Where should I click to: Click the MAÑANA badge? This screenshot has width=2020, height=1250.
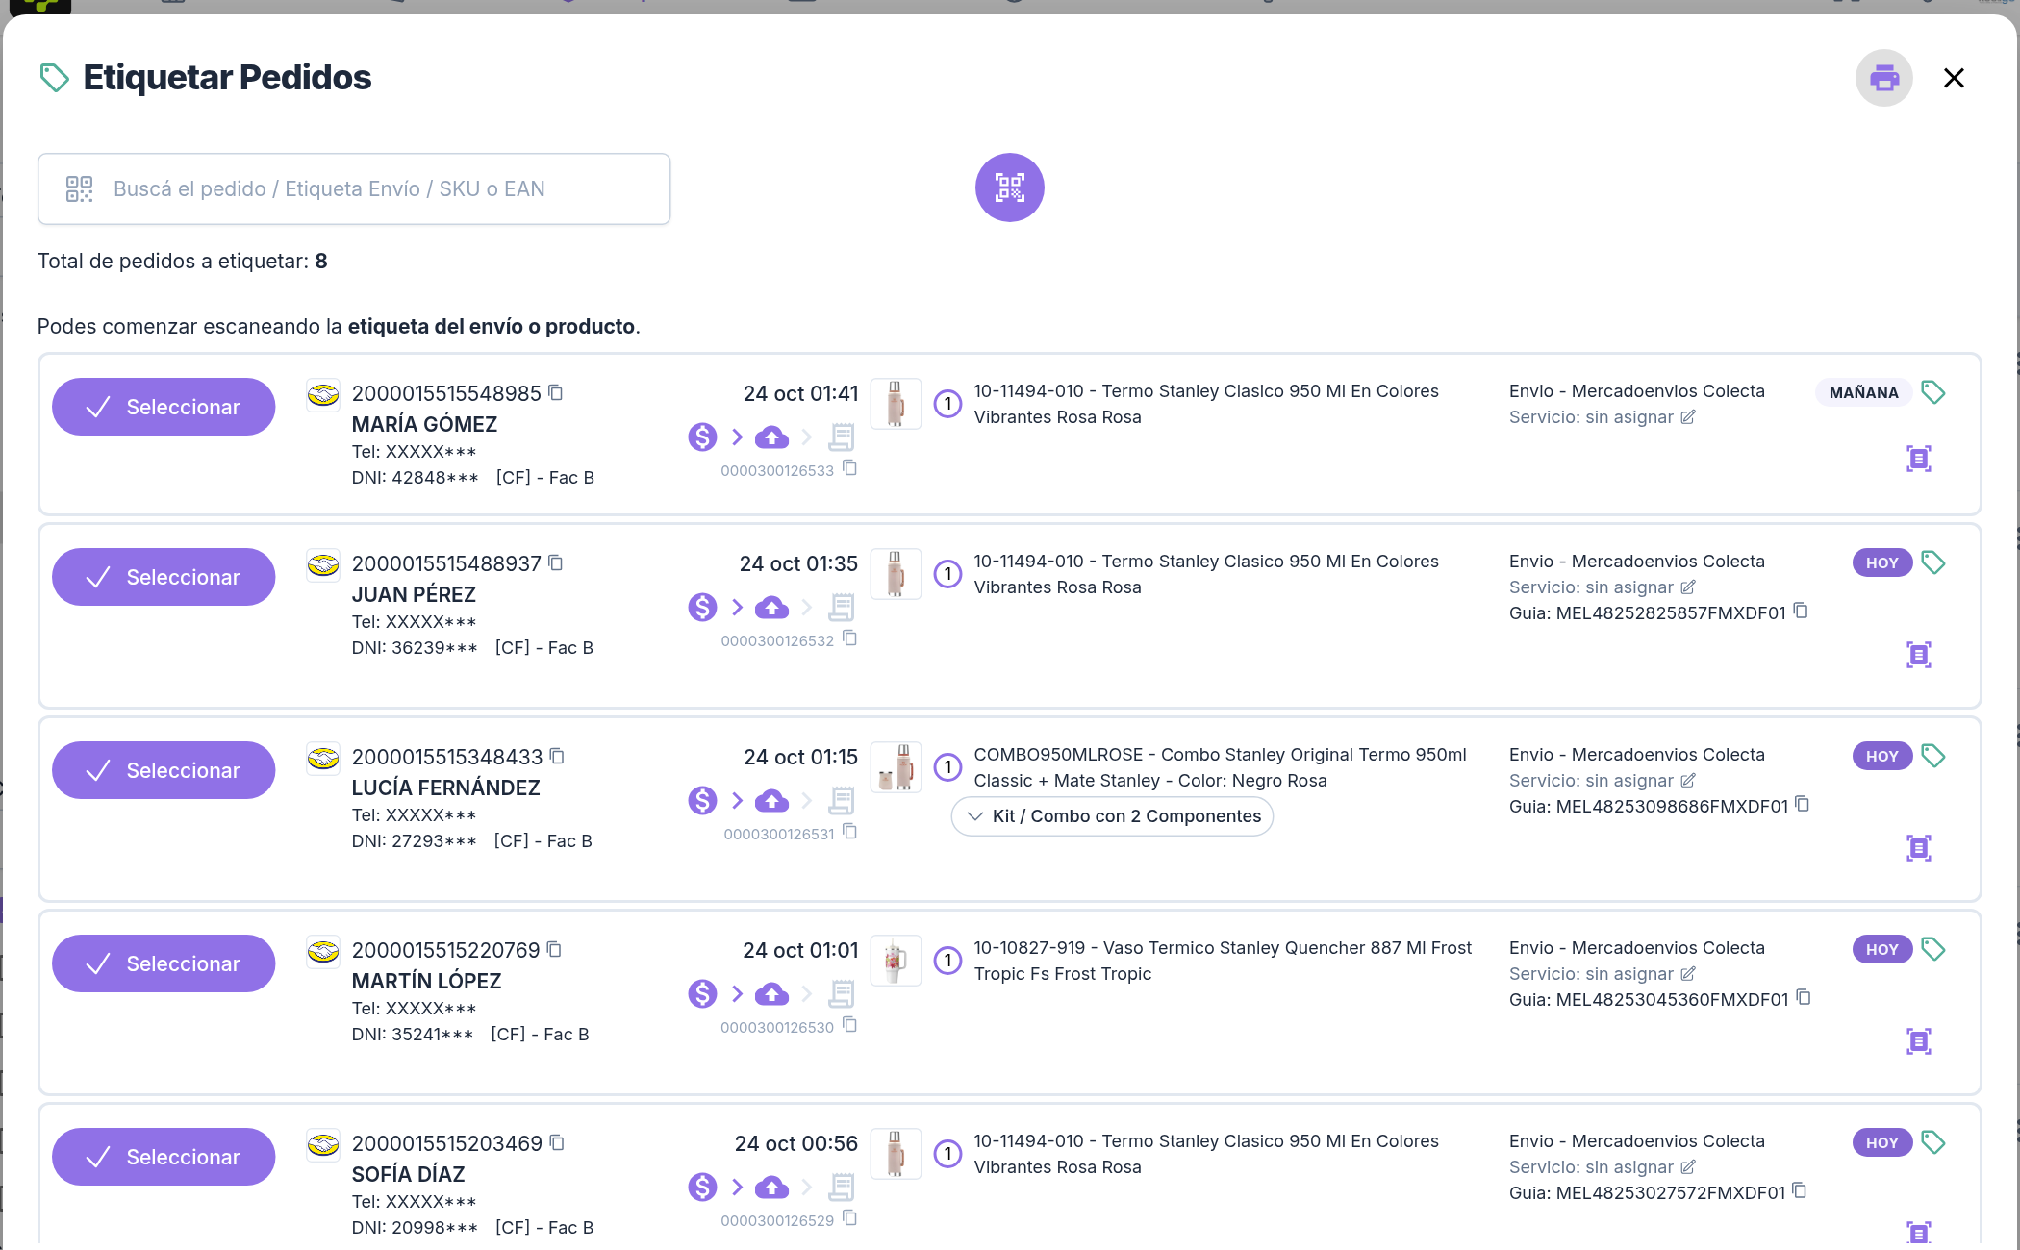(1863, 392)
